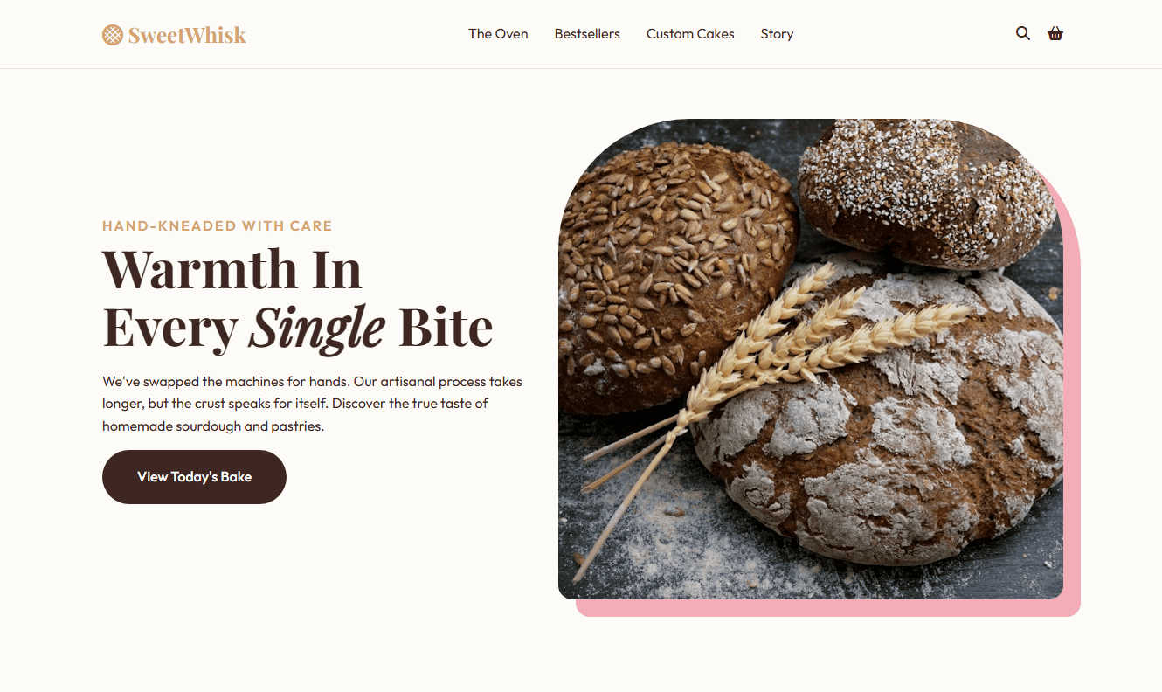Screen dimensions: 1162x692
Task: Open the search magnifier icon
Action: (x=1023, y=34)
